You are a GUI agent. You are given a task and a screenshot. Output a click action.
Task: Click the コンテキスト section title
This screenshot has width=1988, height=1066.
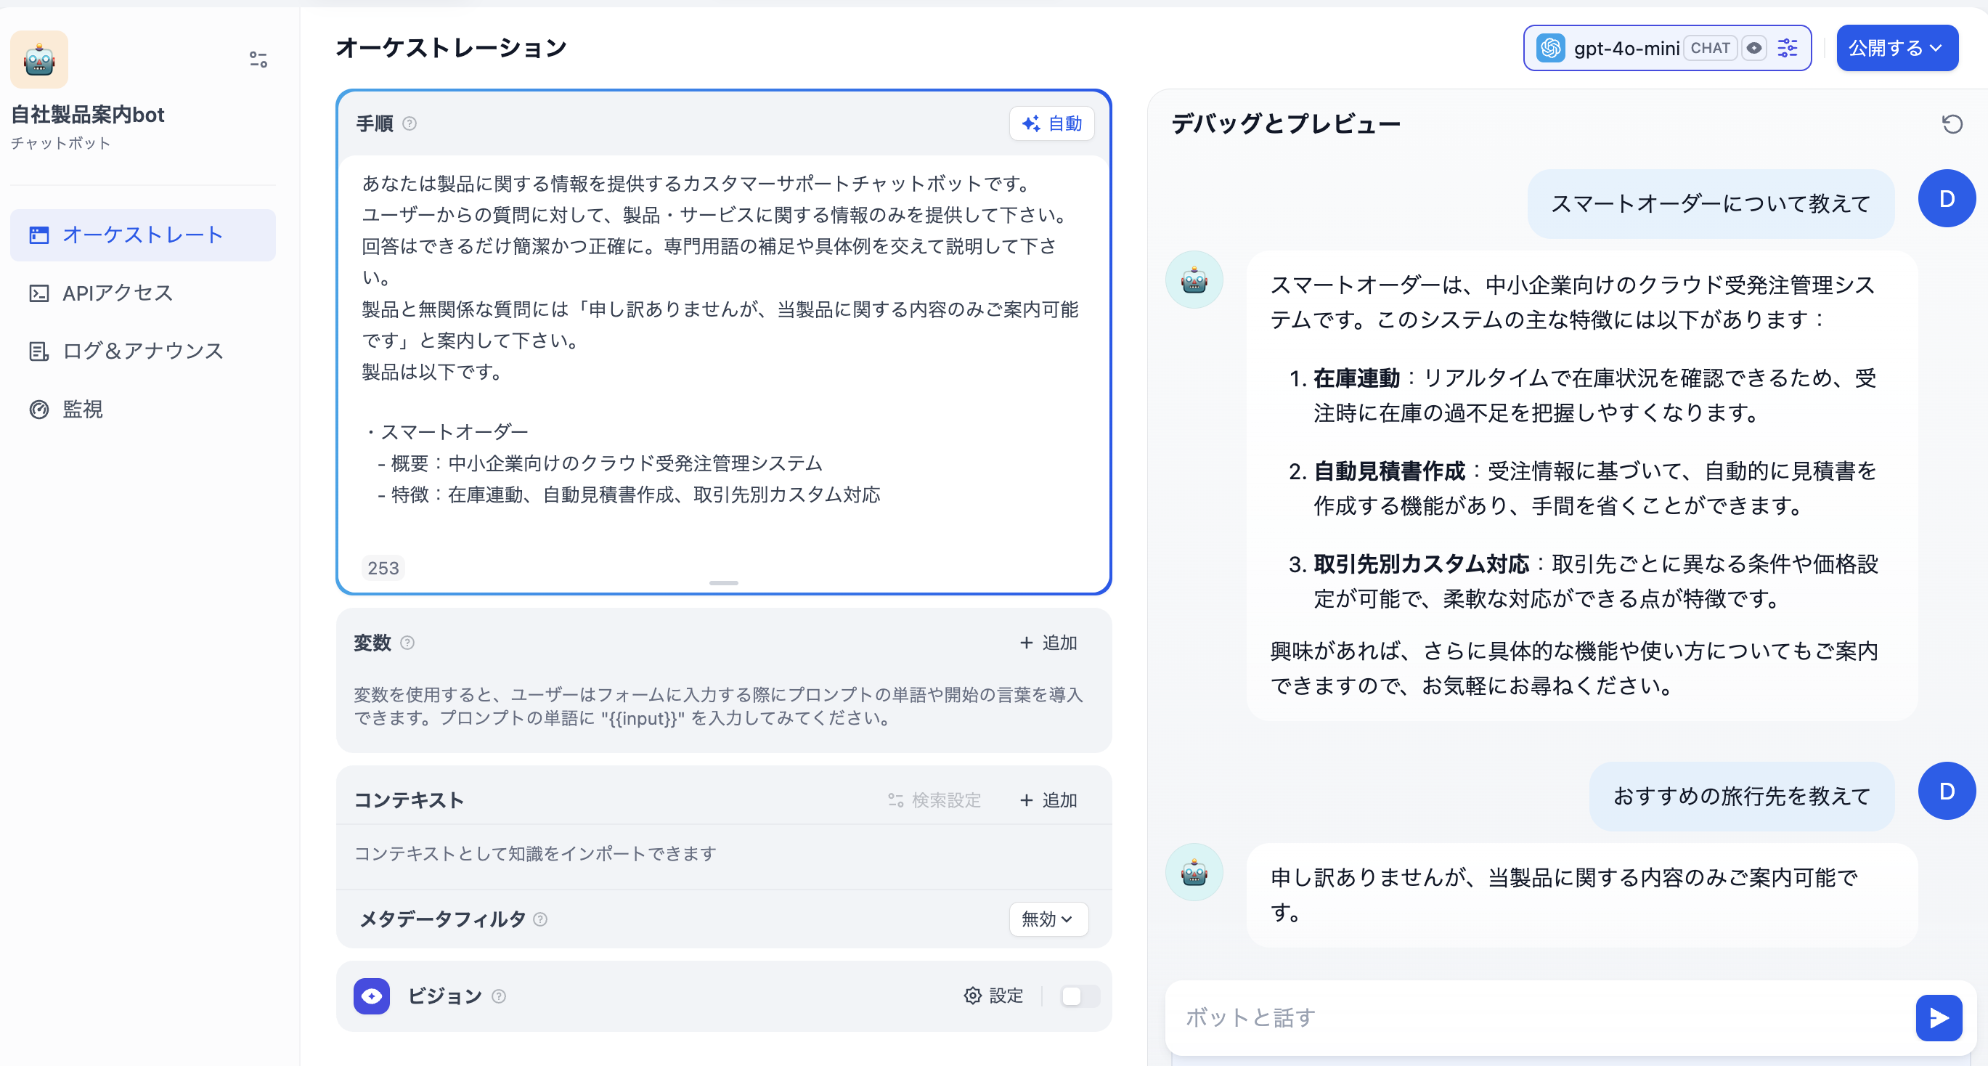click(x=409, y=800)
